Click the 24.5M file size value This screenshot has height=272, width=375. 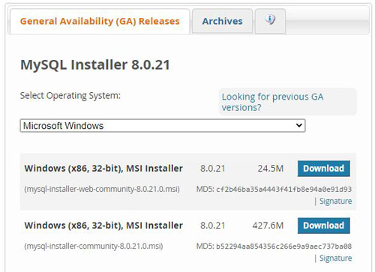(271, 169)
